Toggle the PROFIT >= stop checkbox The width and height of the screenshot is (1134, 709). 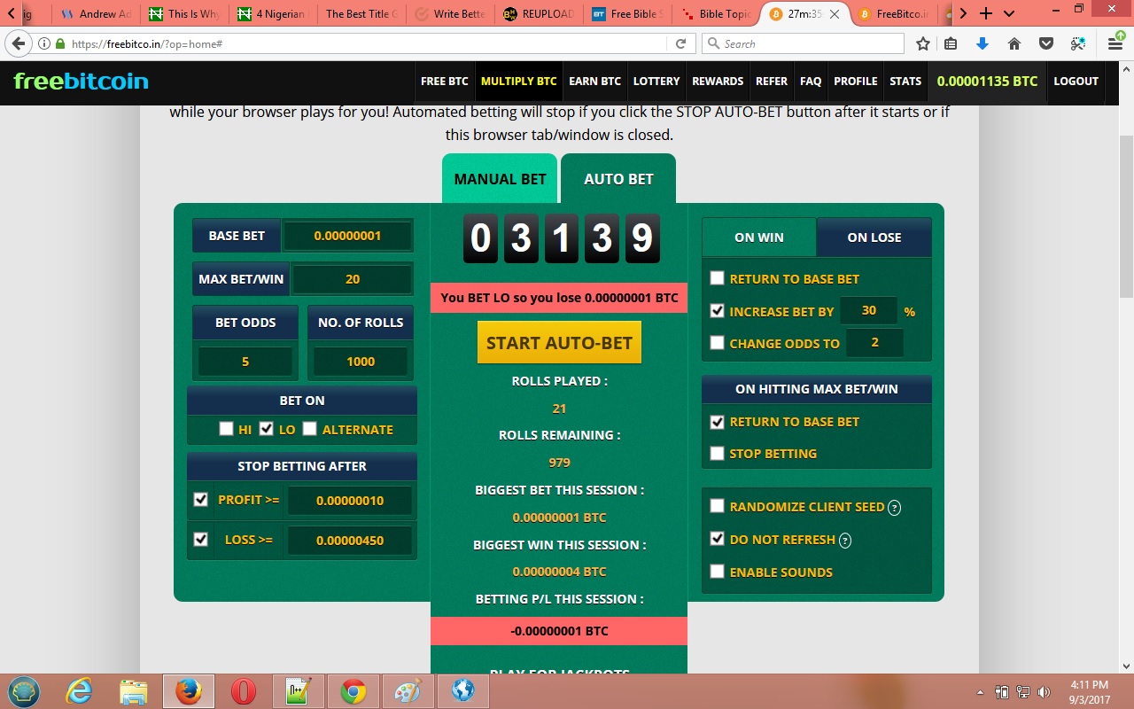[x=200, y=499]
